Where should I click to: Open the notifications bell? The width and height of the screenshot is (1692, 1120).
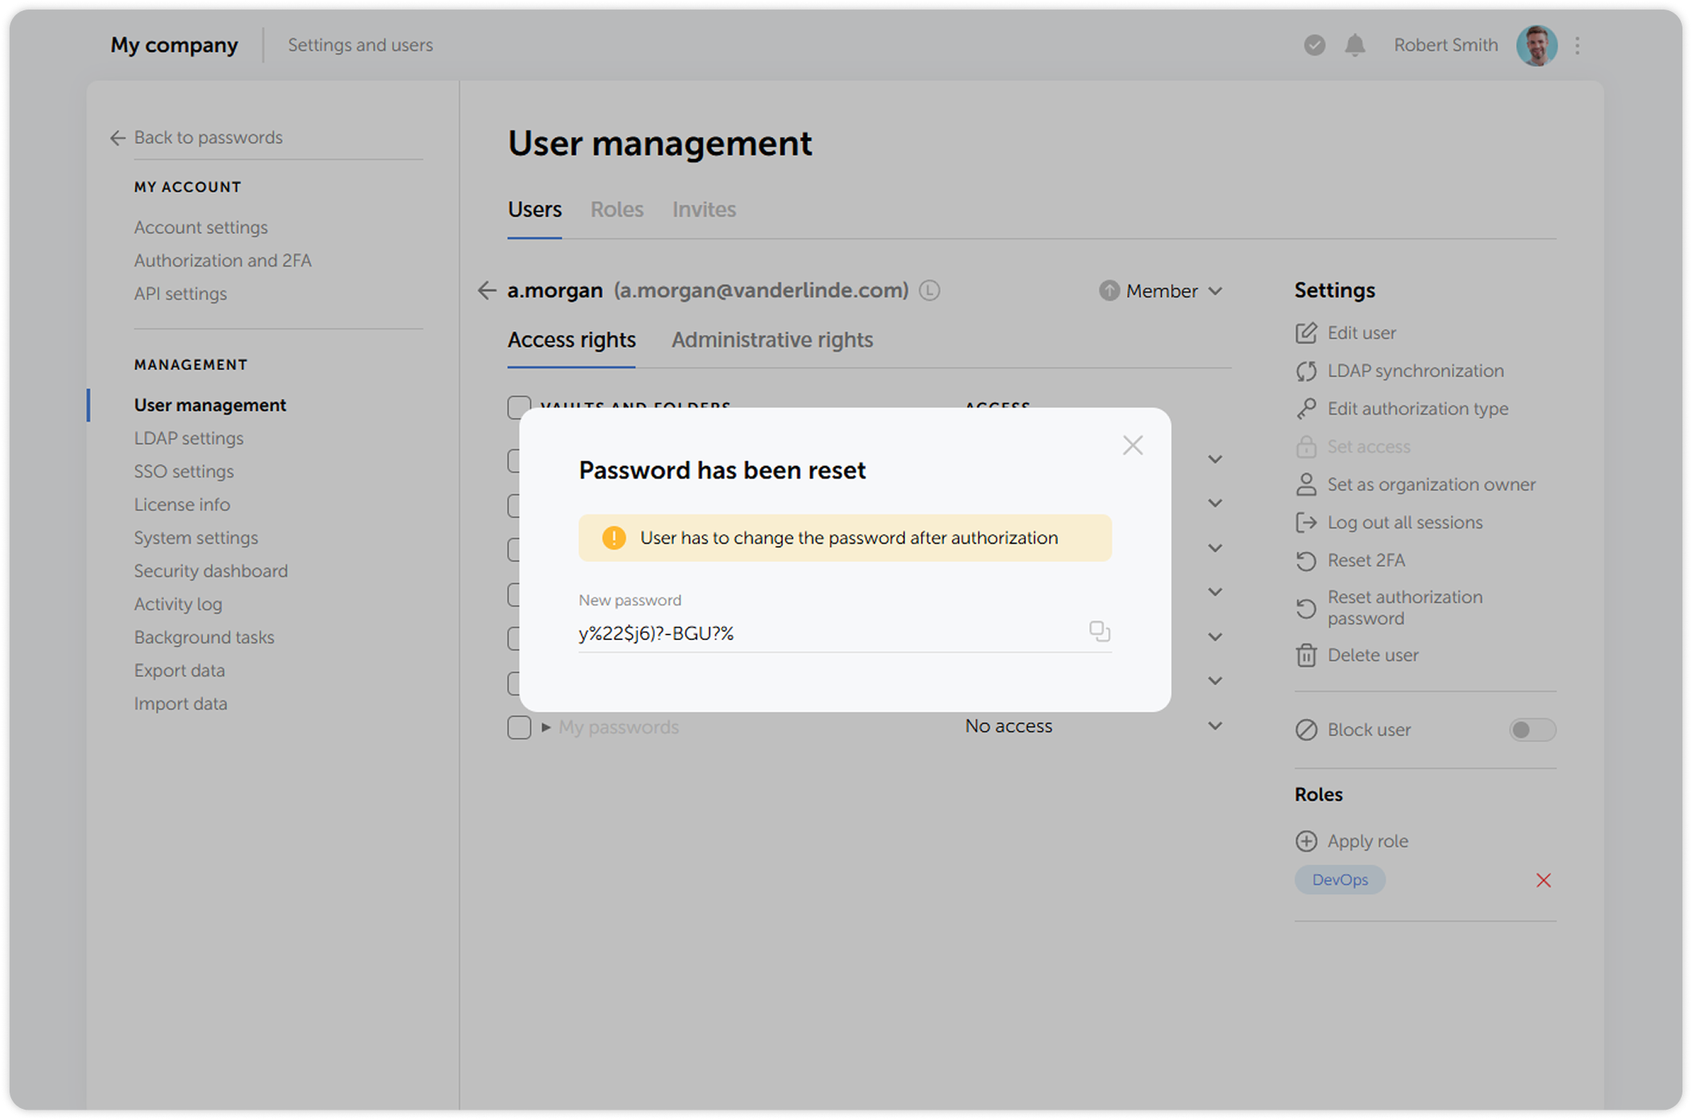click(x=1356, y=45)
